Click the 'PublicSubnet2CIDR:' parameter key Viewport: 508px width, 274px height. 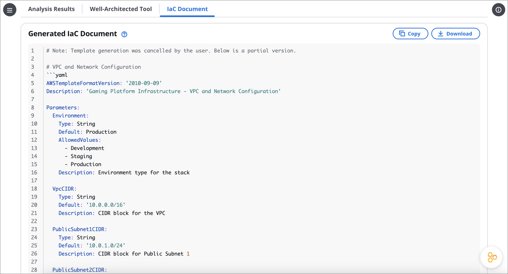[80, 270]
